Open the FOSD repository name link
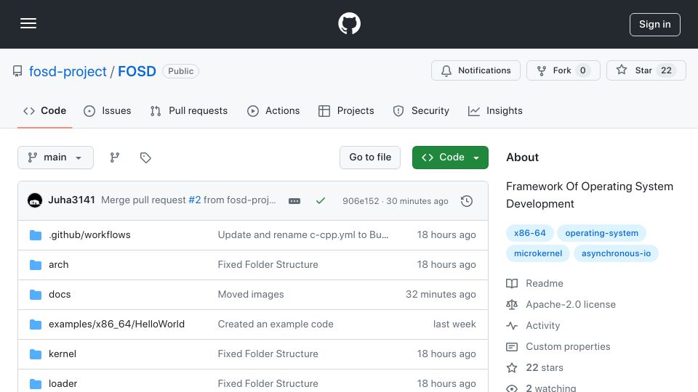The height and width of the screenshot is (392, 698). click(137, 71)
